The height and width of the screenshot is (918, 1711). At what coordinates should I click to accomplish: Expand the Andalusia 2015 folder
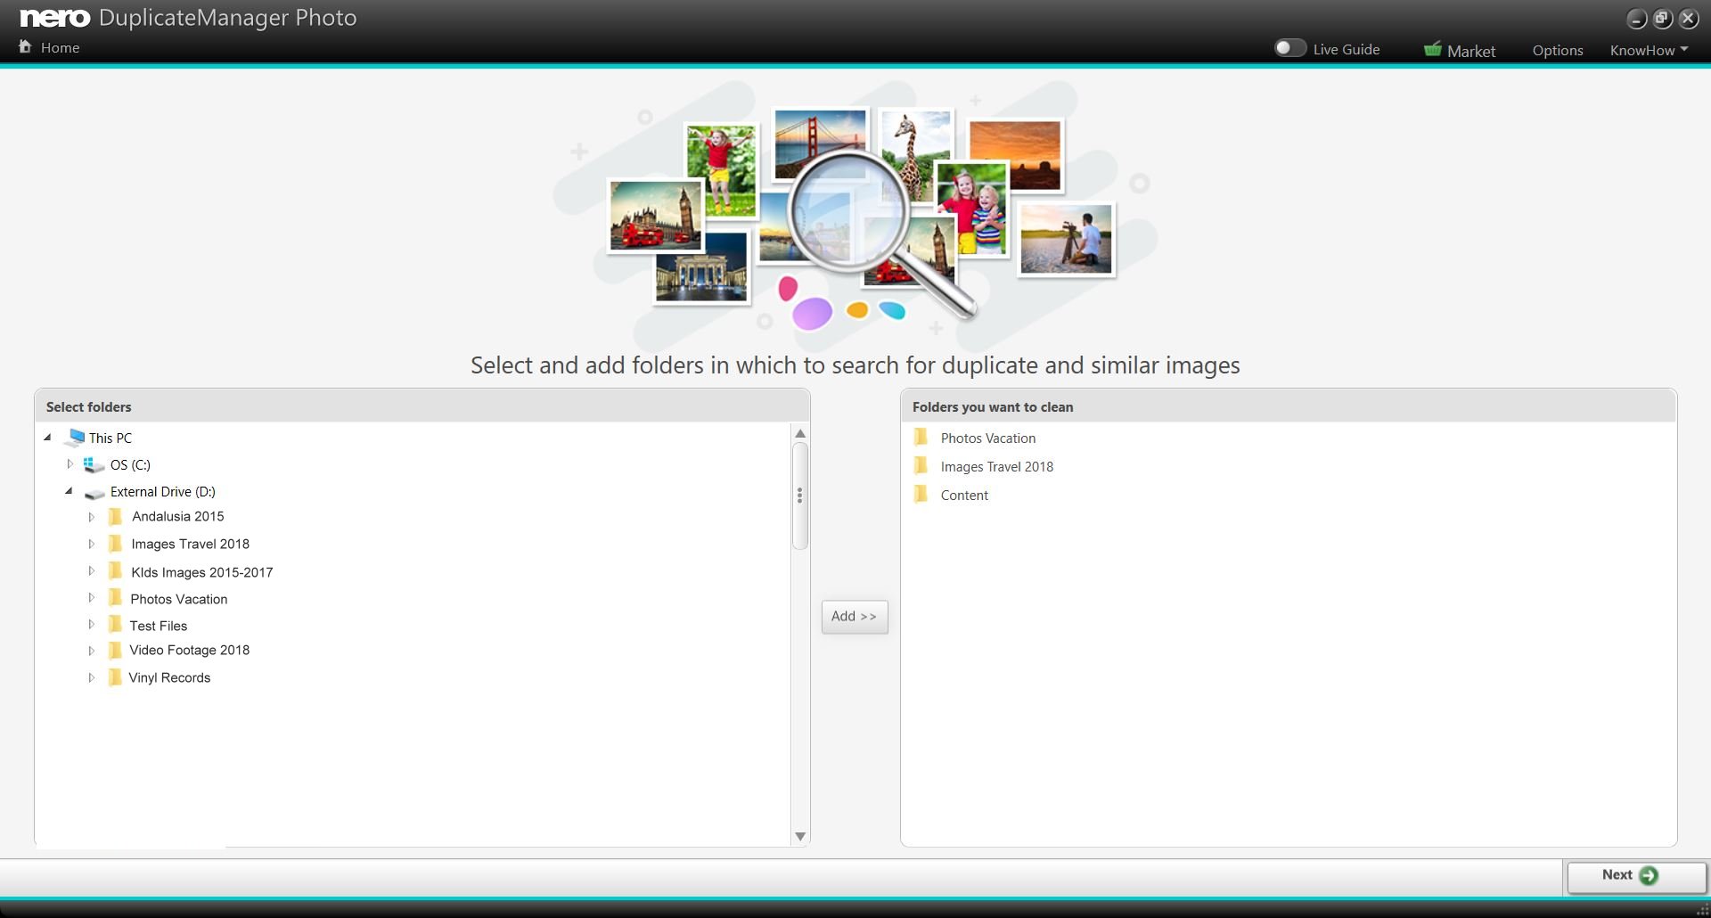pyautogui.click(x=91, y=517)
